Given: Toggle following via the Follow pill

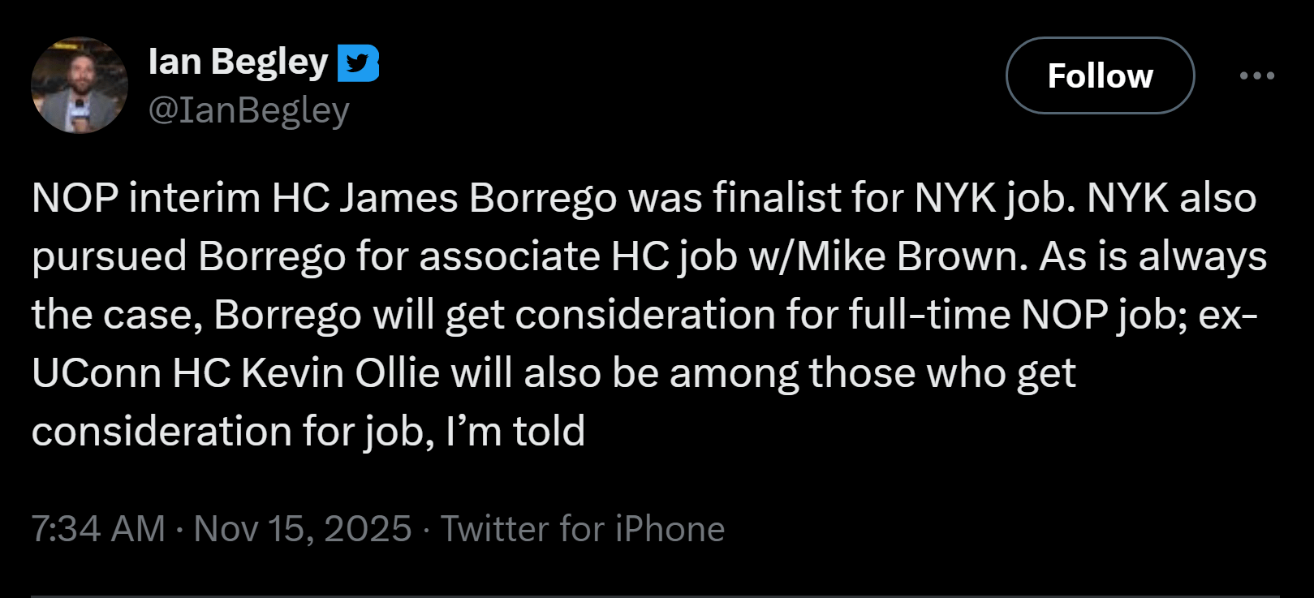Looking at the screenshot, I should tap(1100, 75).
